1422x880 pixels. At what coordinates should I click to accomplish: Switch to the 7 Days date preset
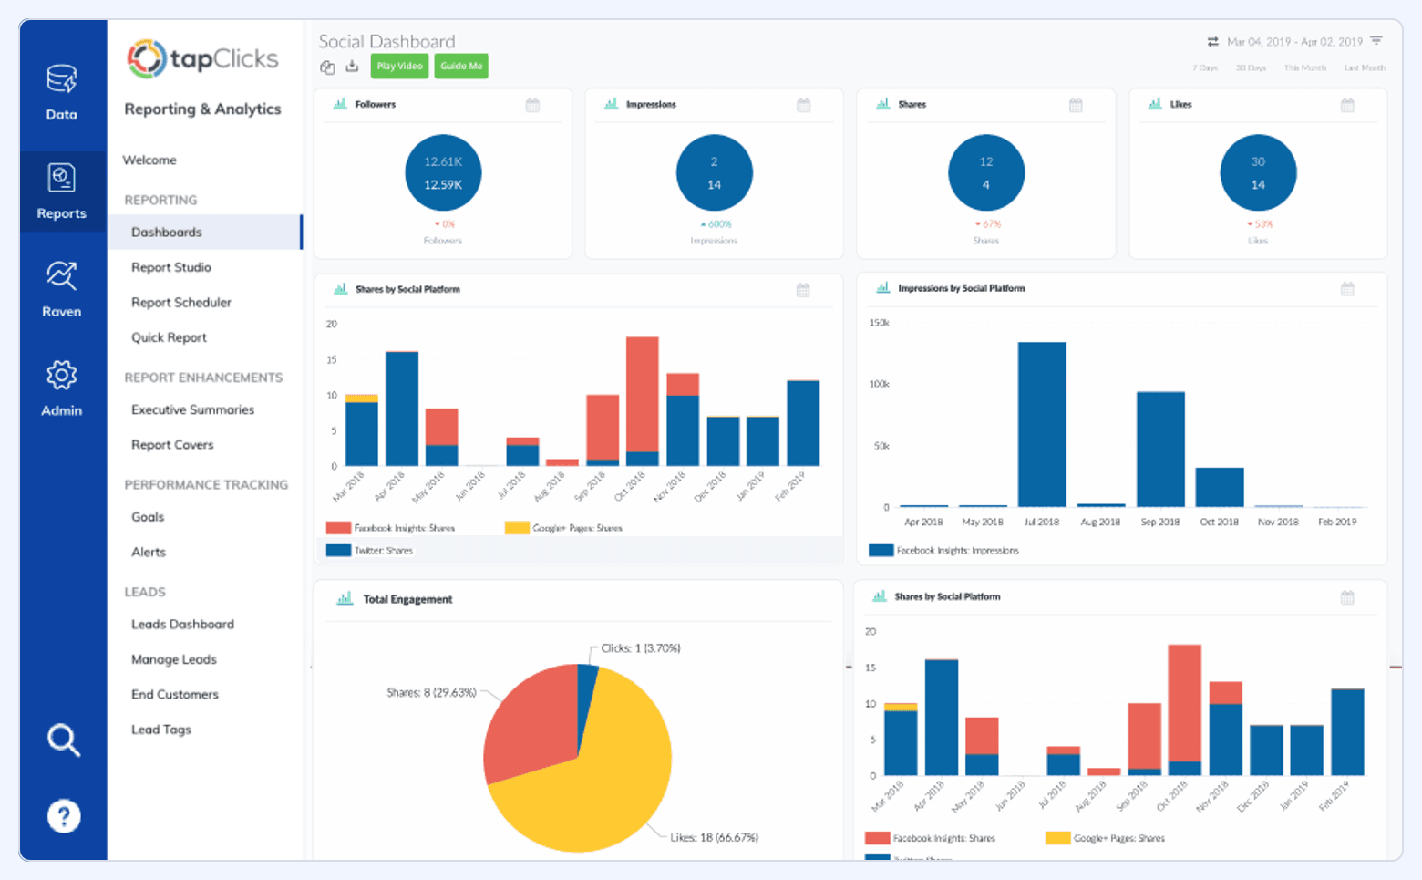pos(1204,67)
